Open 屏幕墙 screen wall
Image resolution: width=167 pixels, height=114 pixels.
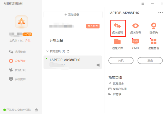tap(115, 94)
